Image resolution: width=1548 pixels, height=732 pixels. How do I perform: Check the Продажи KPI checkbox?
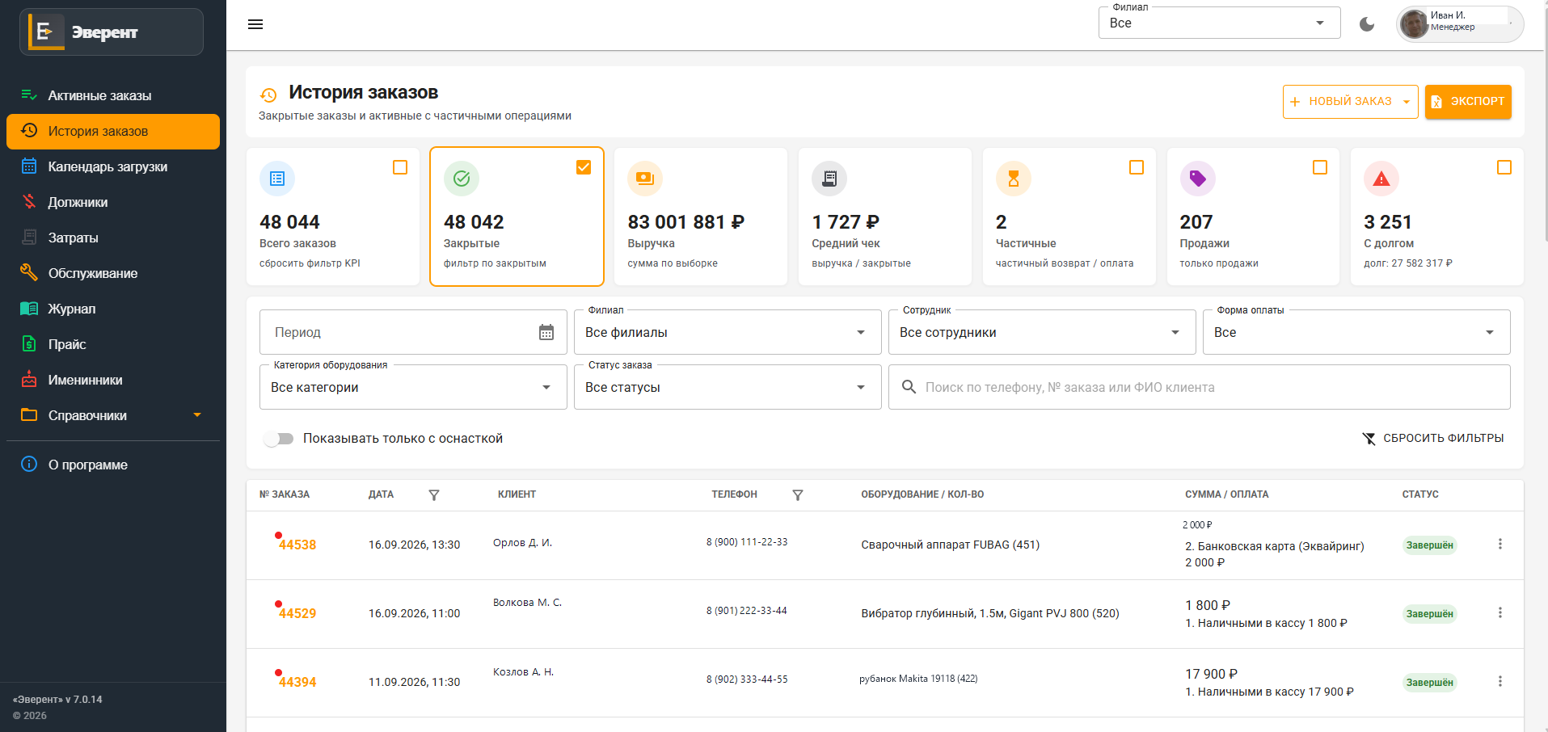click(x=1320, y=167)
